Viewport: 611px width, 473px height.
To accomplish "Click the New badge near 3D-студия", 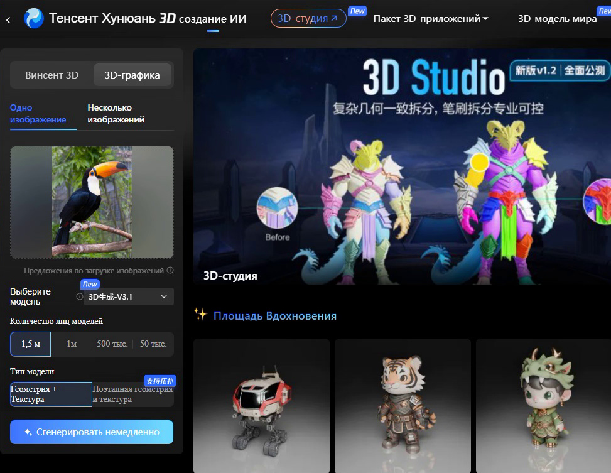I will [357, 11].
